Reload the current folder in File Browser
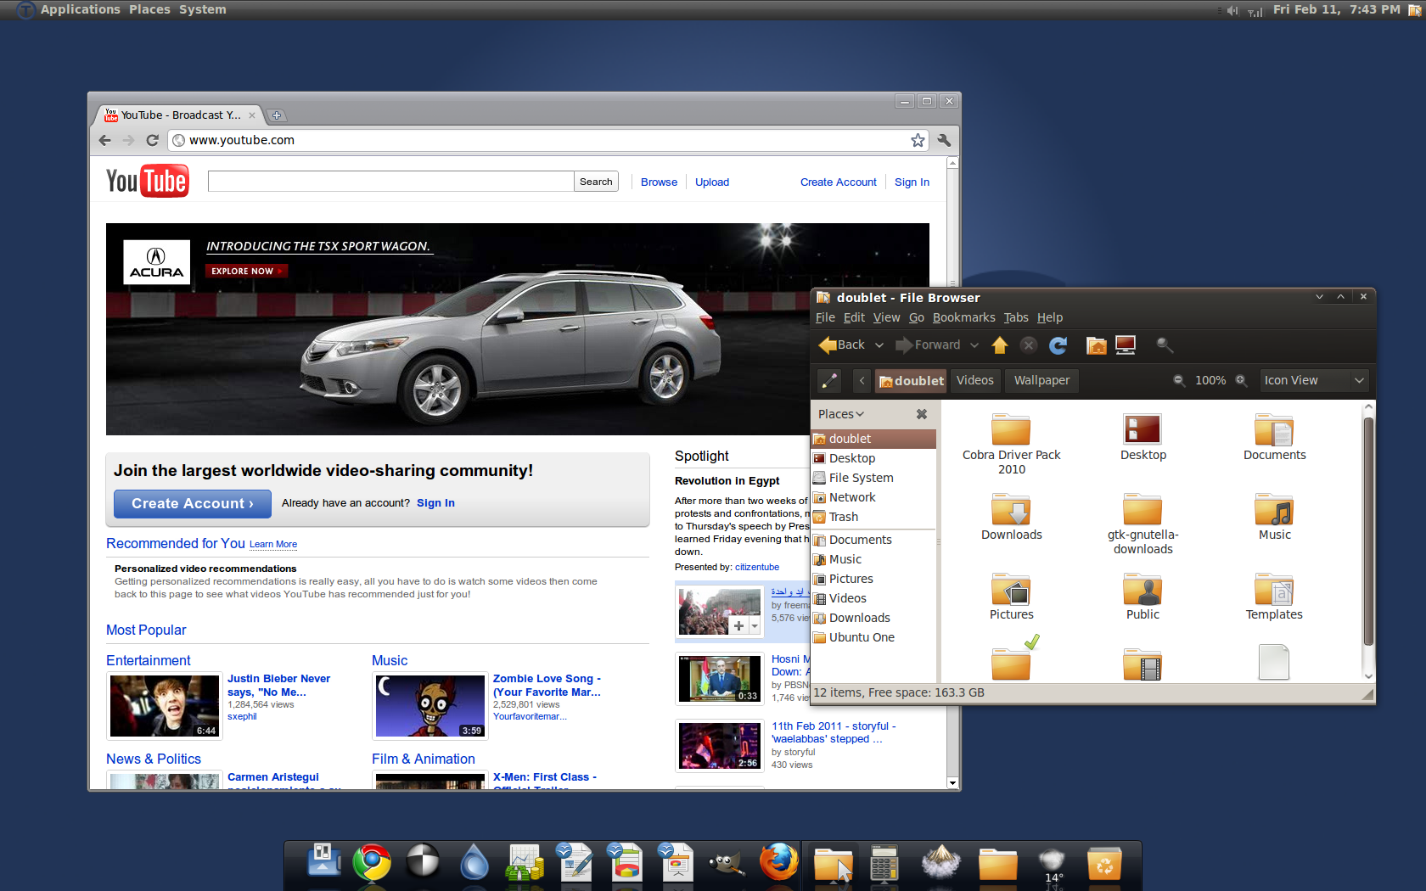The image size is (1426, 891). point(1058,345)
